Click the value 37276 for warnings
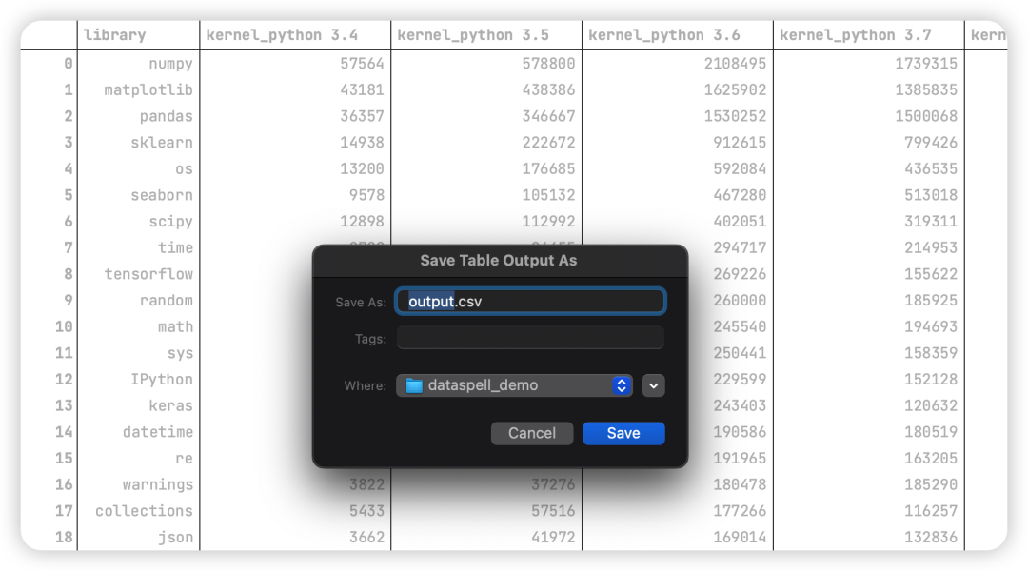 553,484
